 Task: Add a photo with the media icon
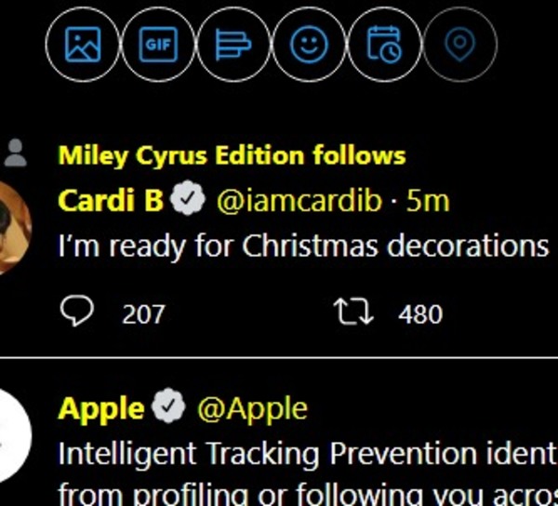click(x=82, y=44)
